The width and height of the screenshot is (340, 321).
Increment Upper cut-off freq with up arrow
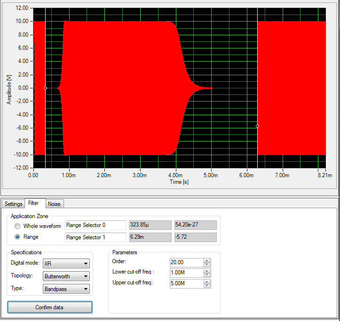207,282
